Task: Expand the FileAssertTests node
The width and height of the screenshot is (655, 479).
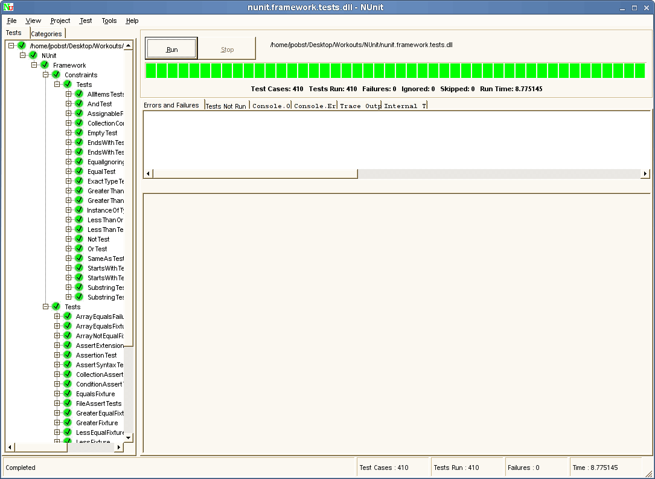Action: tap(57, 403)
